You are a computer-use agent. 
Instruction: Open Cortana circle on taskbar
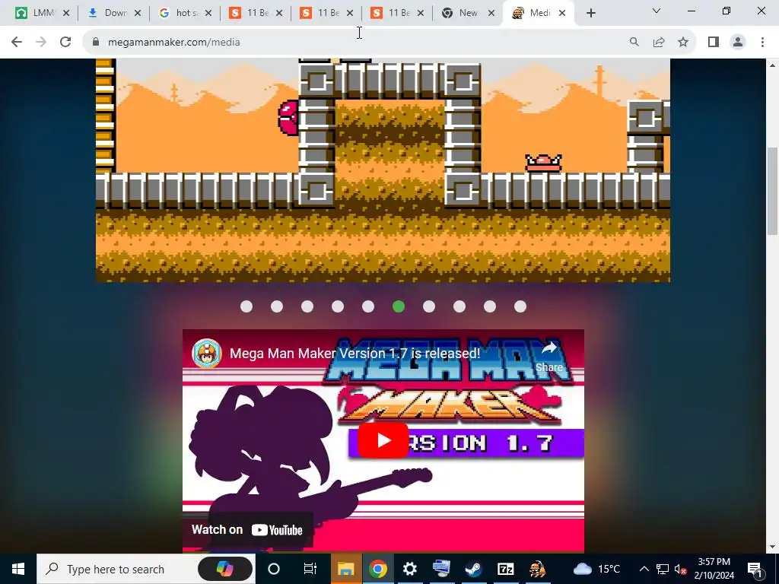coord(274,569)
